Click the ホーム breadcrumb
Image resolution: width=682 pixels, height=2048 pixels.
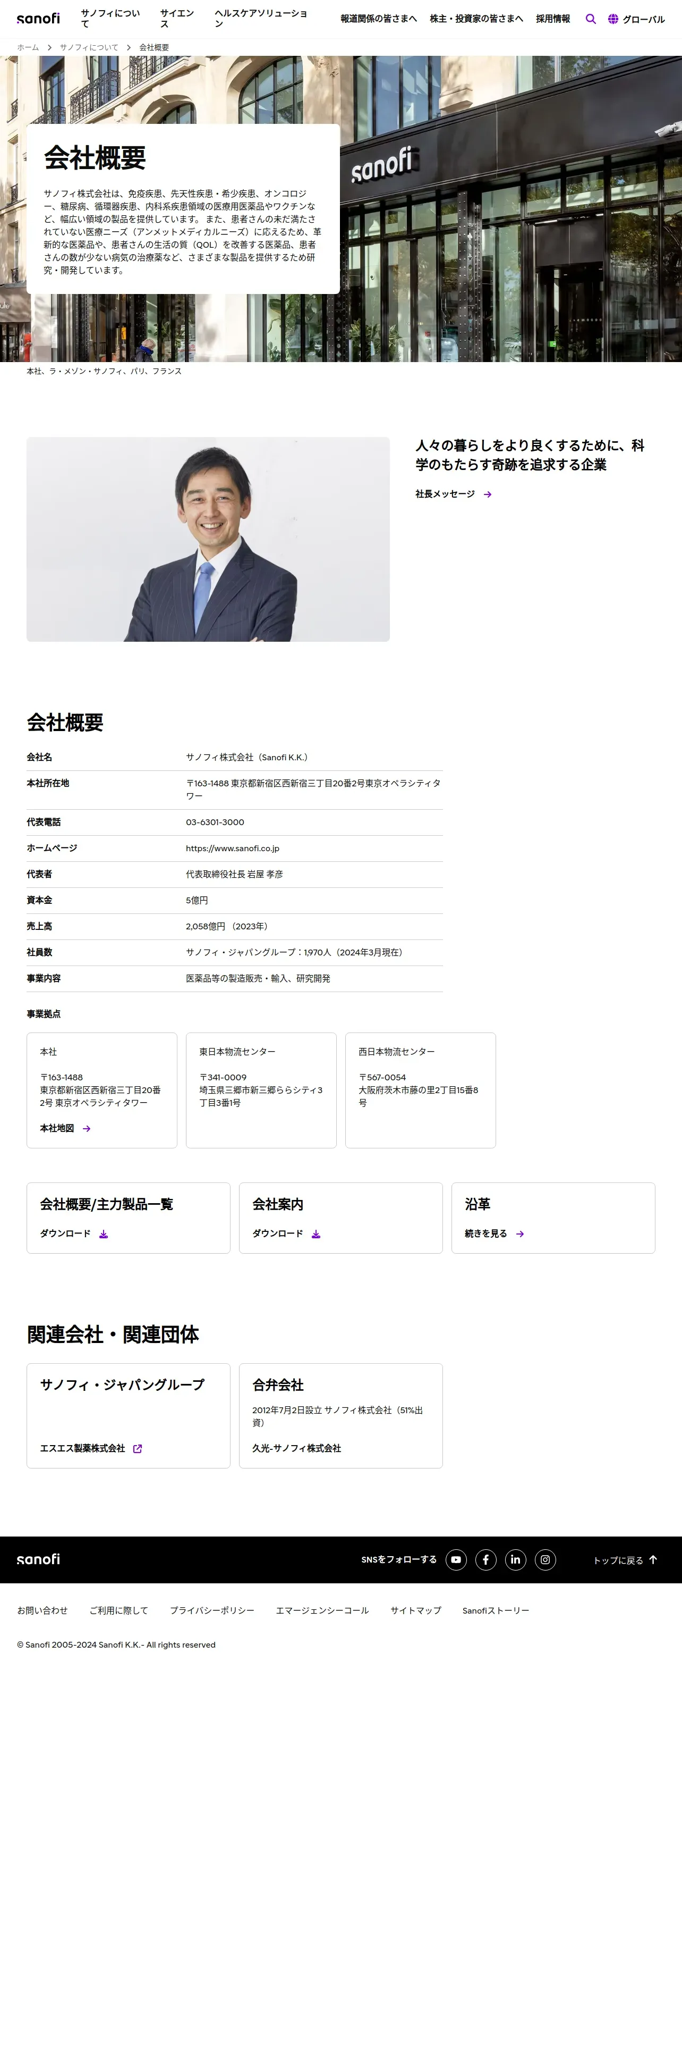(x=28, y=48)
